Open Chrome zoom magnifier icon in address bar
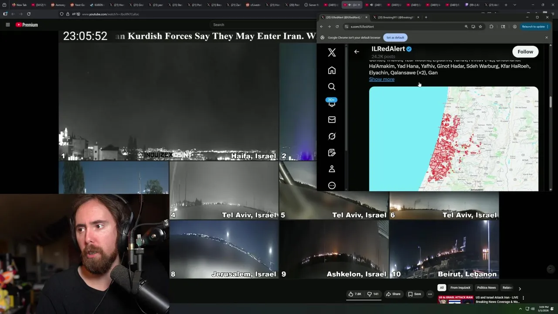This screenshot has height=314, width=558. click(x=466, y=27)
